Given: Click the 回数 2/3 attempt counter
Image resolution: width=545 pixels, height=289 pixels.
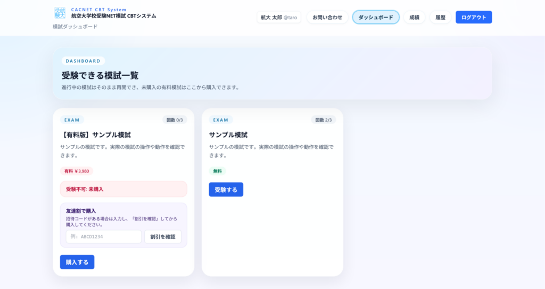Looking at the screenshot, I should point(324,120).
